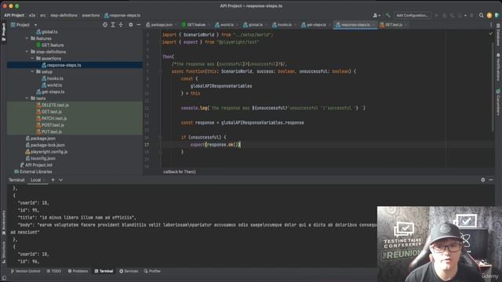
Task: Select package-lock.json in project tree
Action: pos(47,145)
